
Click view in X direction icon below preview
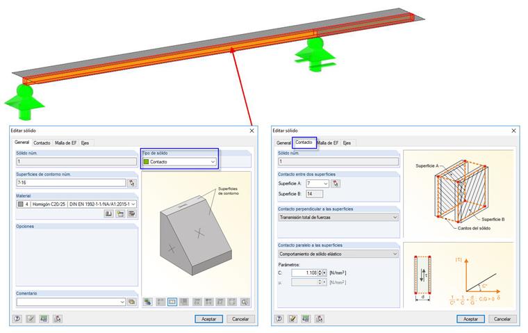tap(197, 302)
